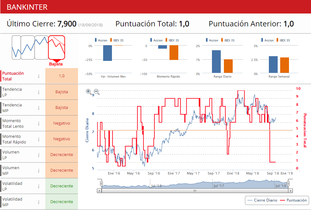The image size is (311, 210).
Task: Toggle Accion series in Rango Semanal legend
Action: click(267, 40)
